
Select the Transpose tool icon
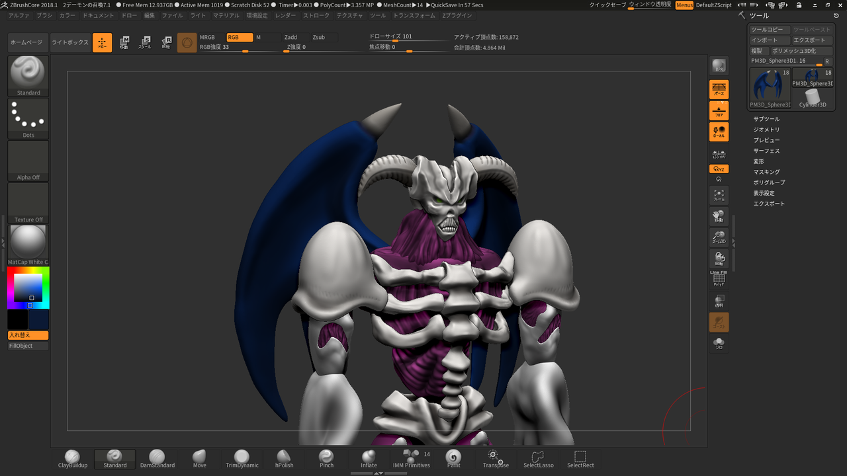pyautogui.click(x=495, y=458)
